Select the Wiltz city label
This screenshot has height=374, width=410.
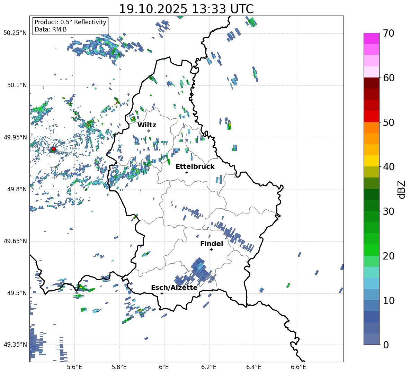click(147, 125)
